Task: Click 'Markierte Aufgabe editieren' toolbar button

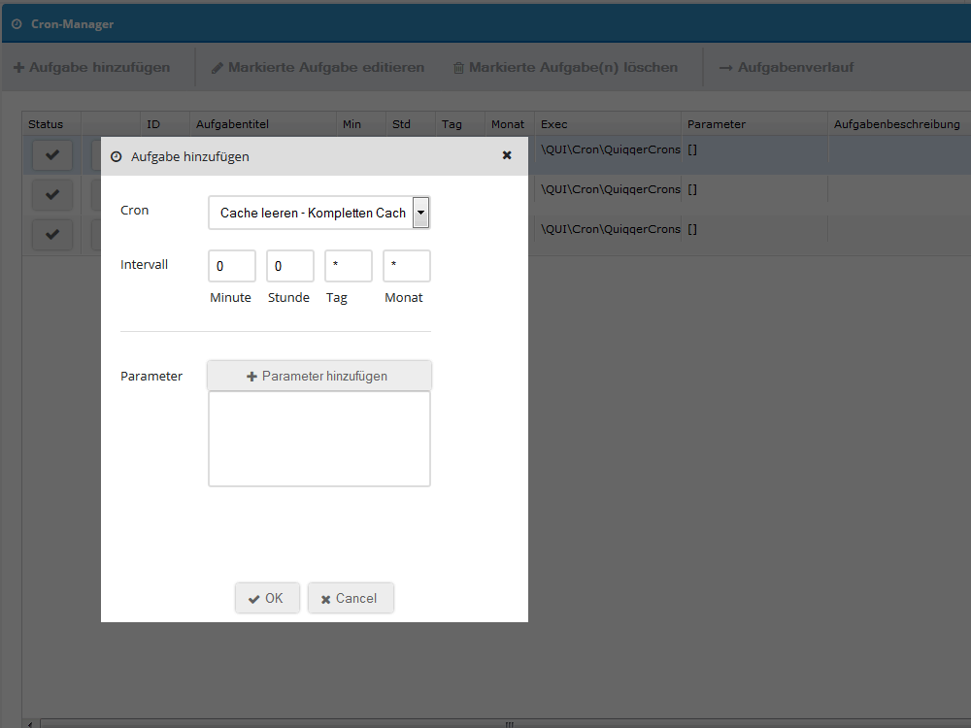Action: 318,68
